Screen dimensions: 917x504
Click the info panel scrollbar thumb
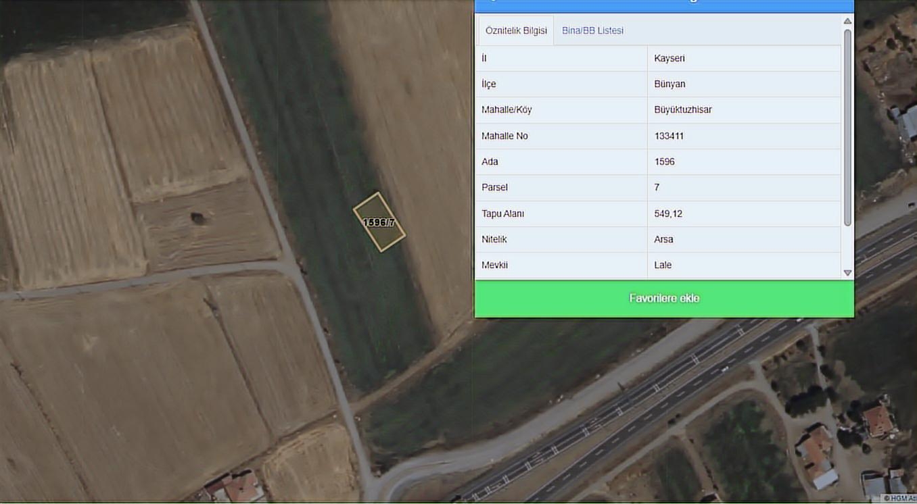coord(847,127)
